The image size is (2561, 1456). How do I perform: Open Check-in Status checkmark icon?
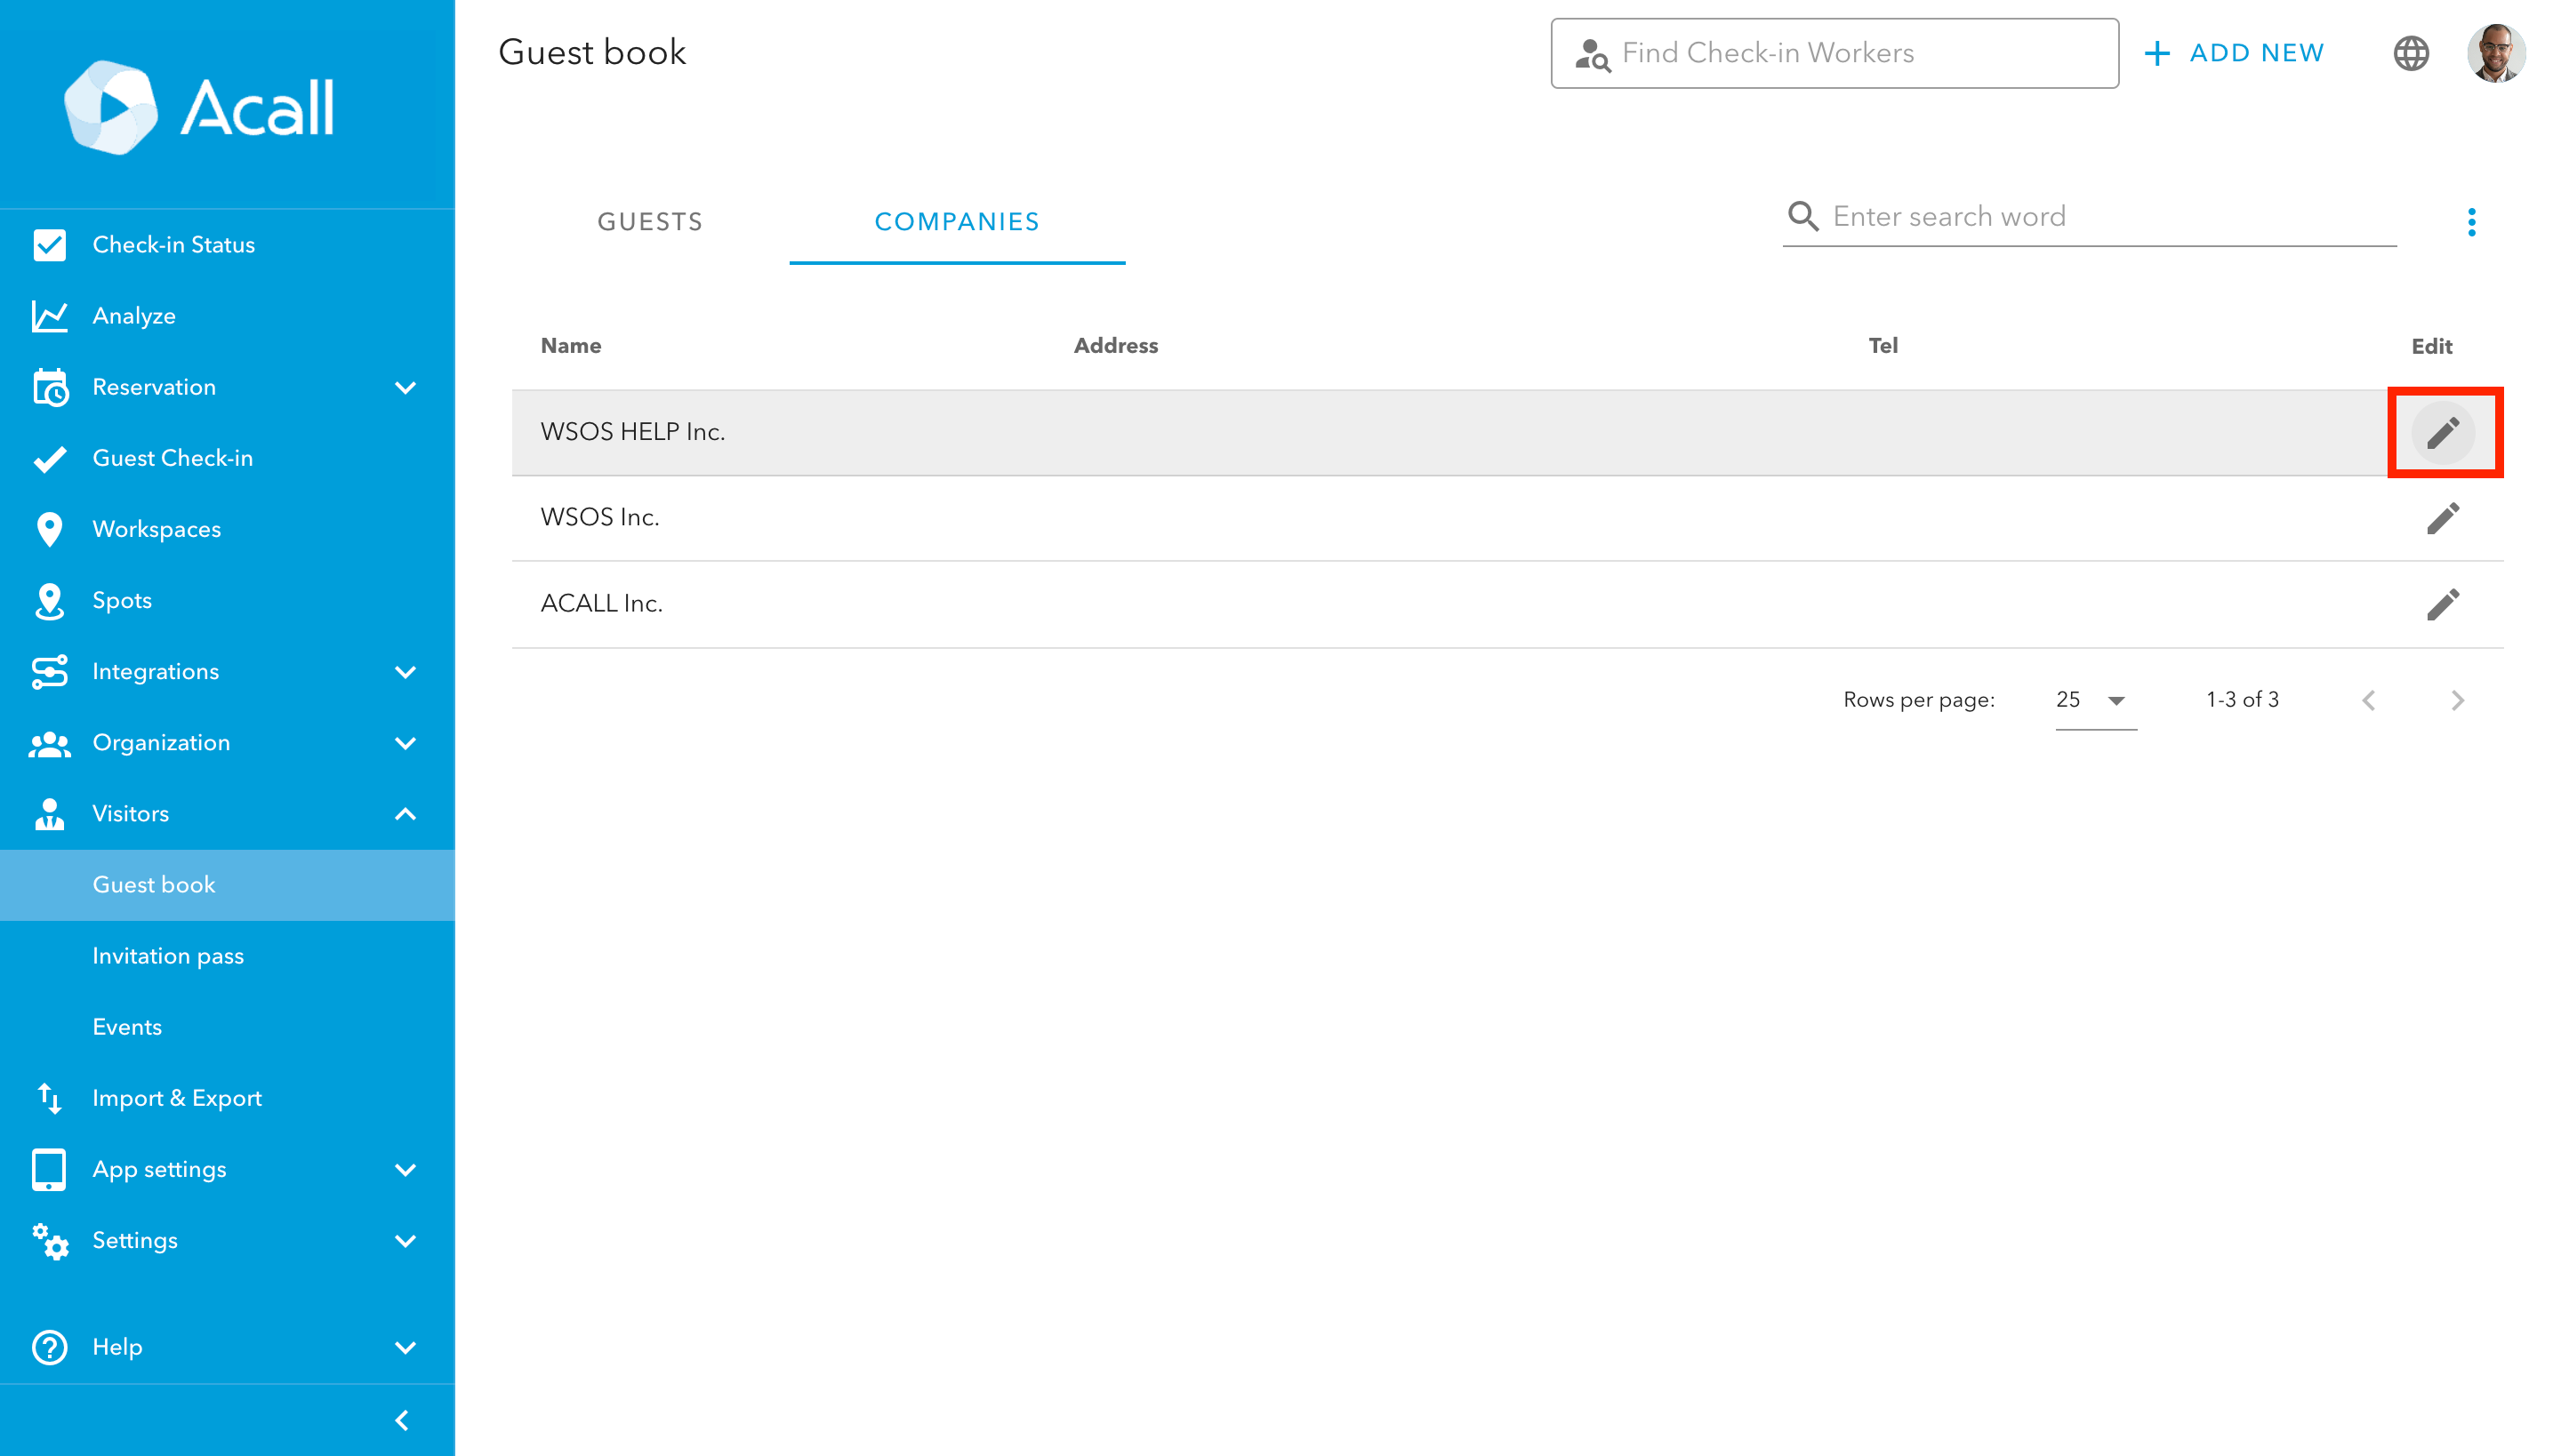click(x=49, y=245)
